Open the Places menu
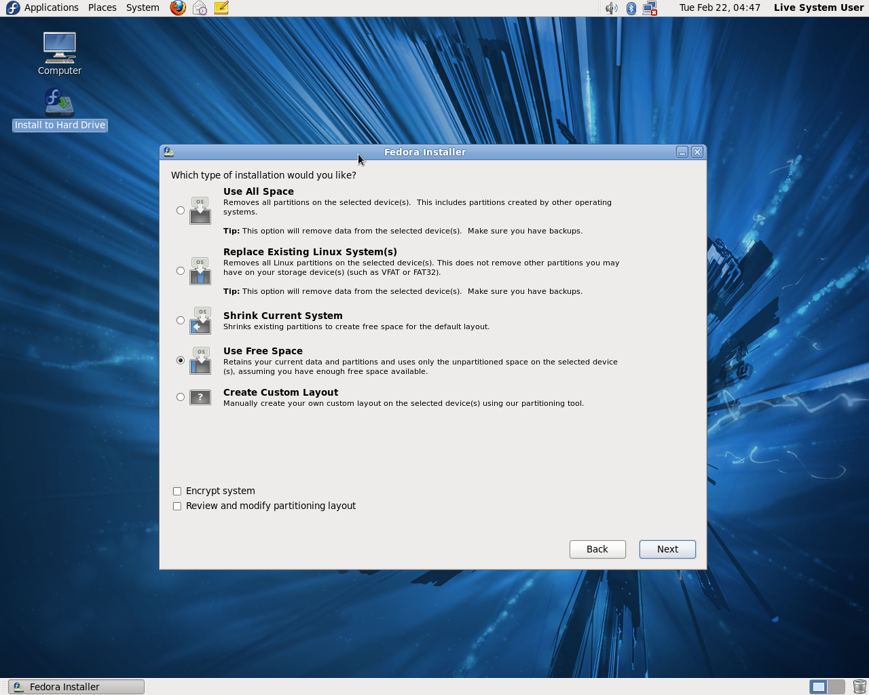Image resolution: width=869 pixels, height=695 pixels. (x=102, y=8)
